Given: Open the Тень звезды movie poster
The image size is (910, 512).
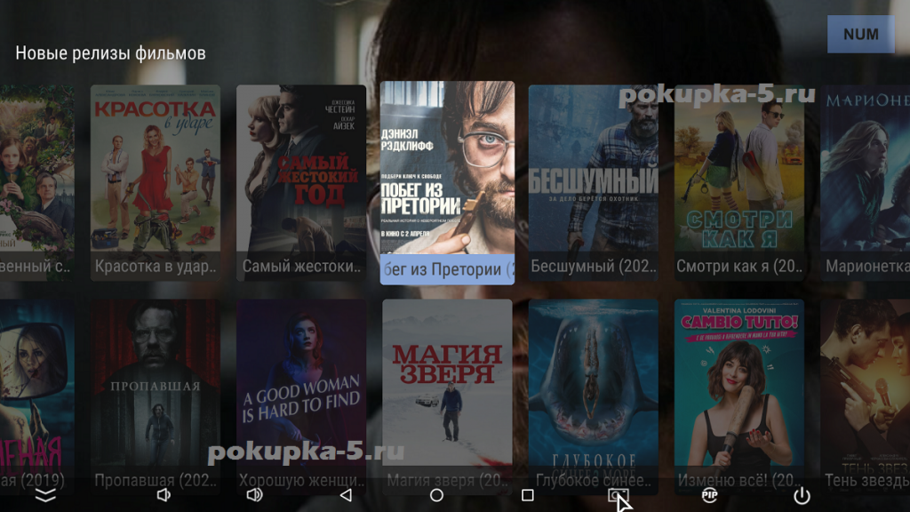Looking at the screenshot, I should [x=866, y=396].
